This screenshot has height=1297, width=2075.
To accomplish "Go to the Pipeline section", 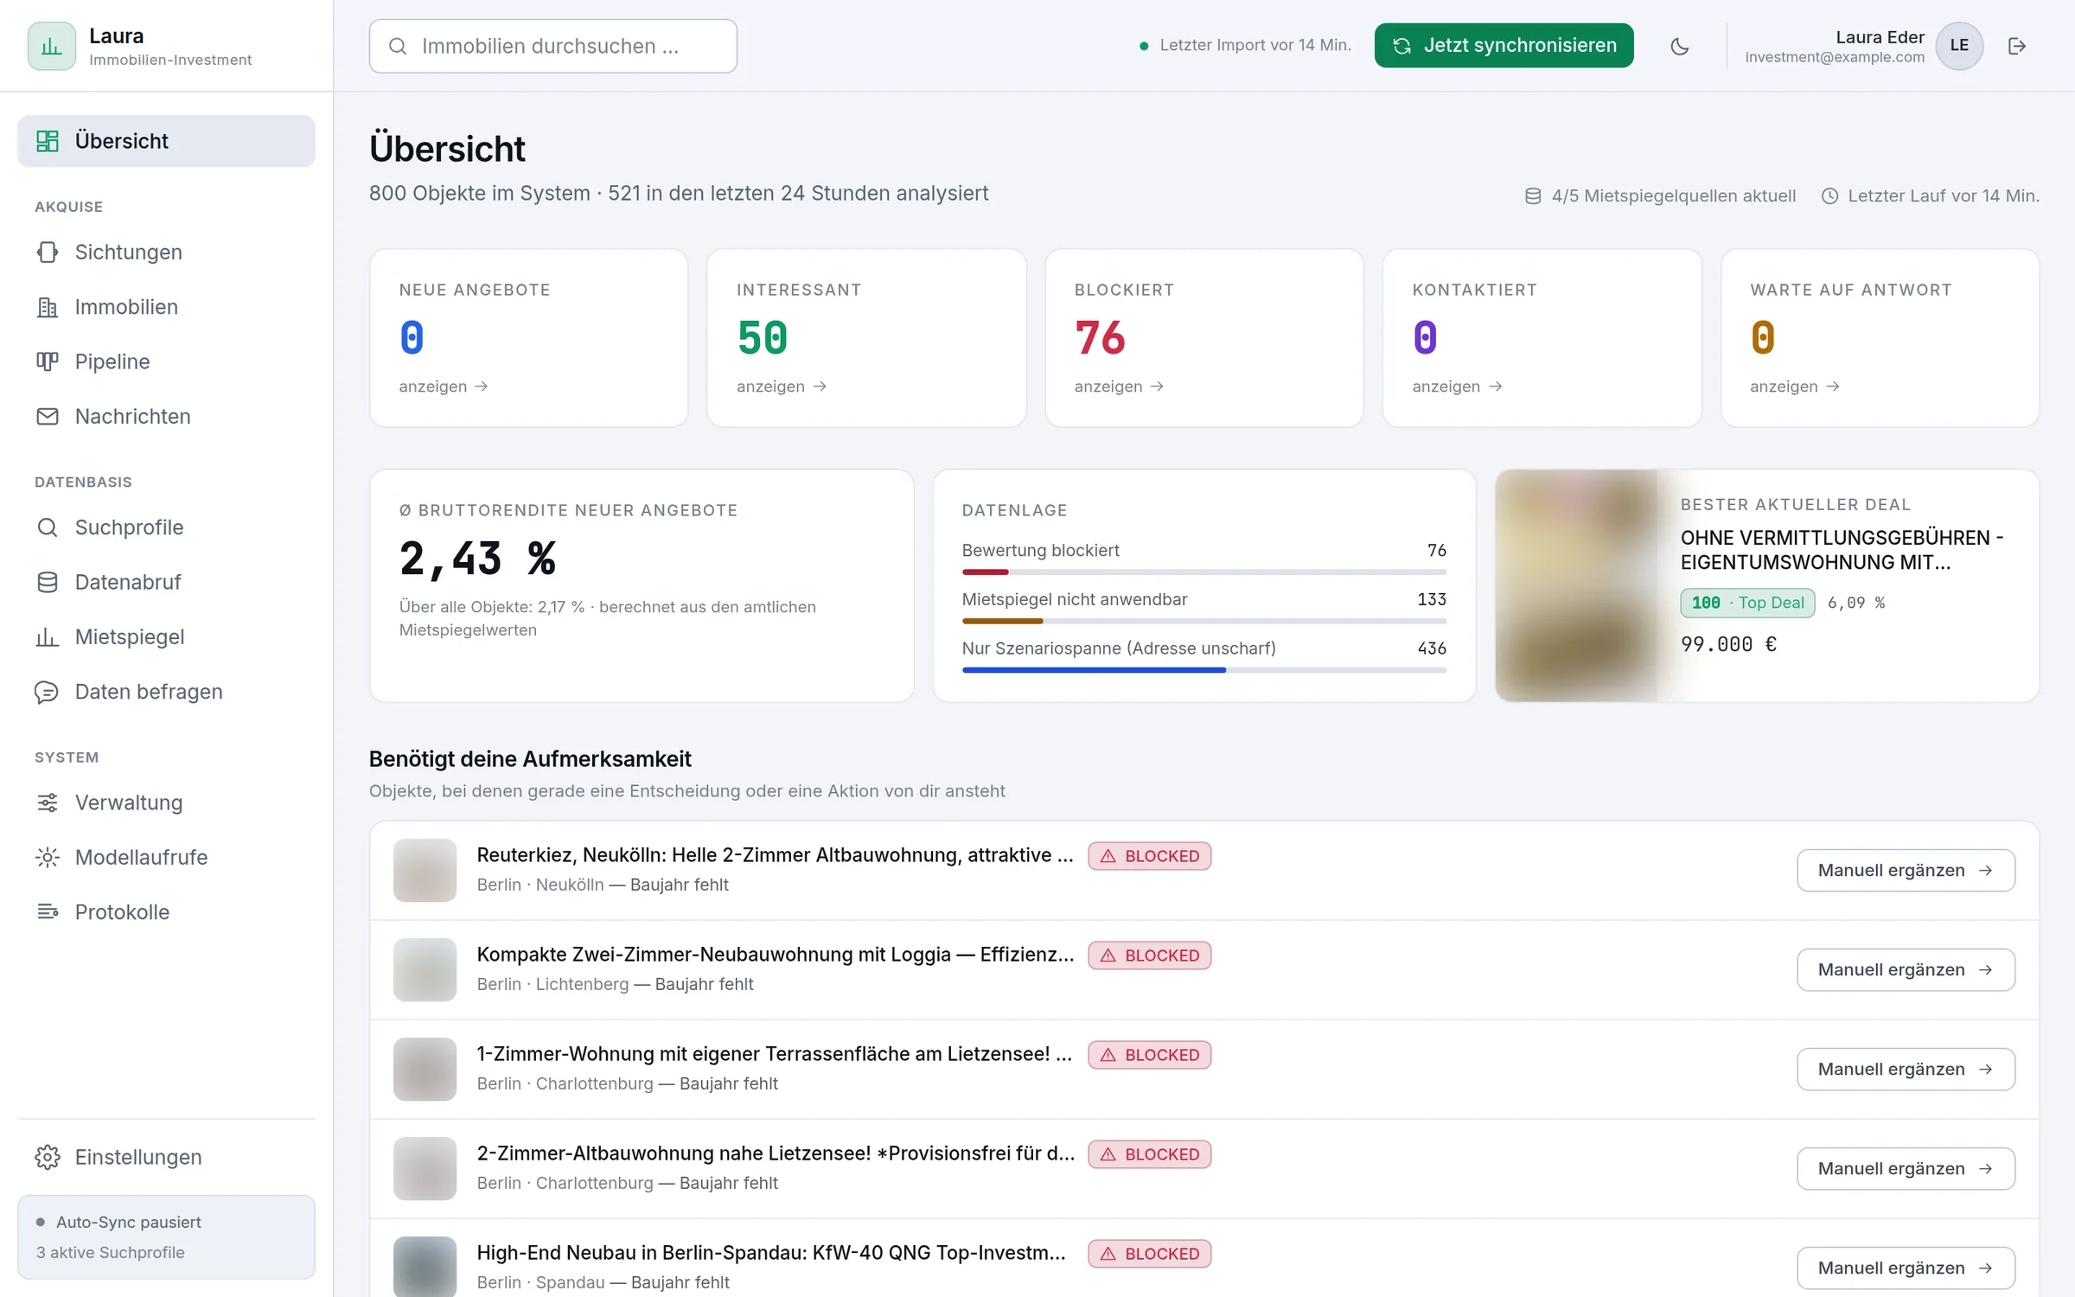I will (166, 361).
